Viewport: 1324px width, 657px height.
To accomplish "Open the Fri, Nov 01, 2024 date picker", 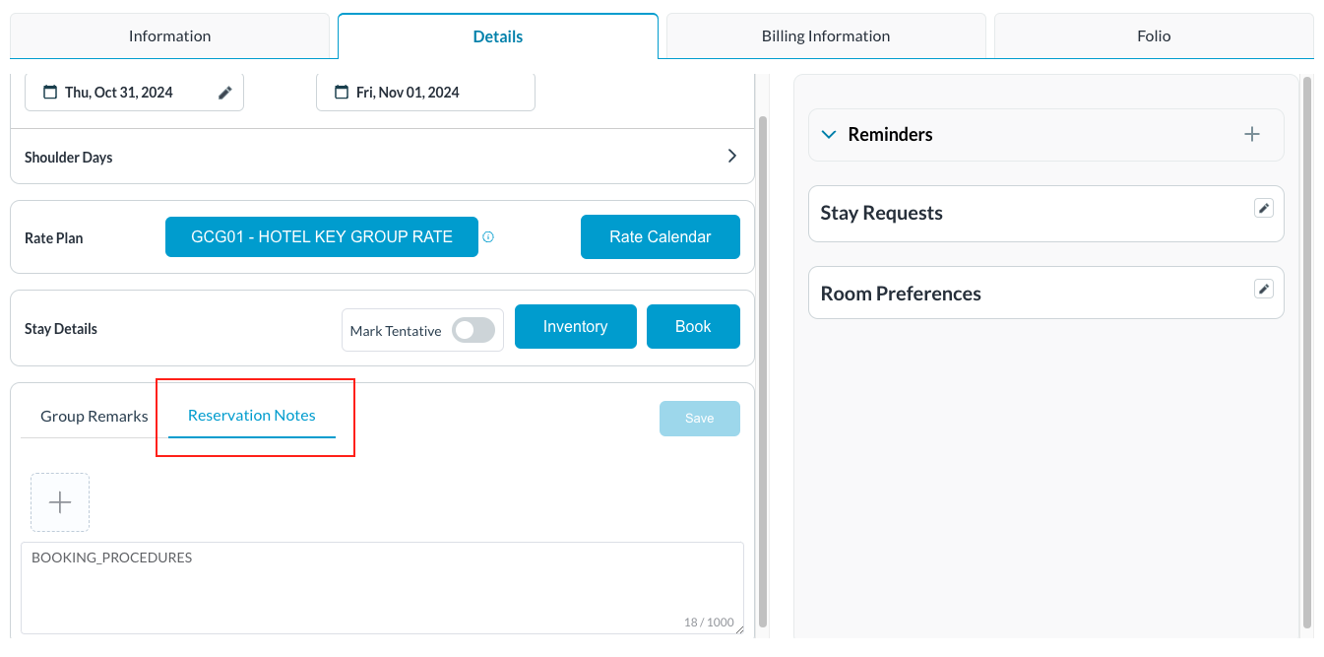I will coord(425,93).
